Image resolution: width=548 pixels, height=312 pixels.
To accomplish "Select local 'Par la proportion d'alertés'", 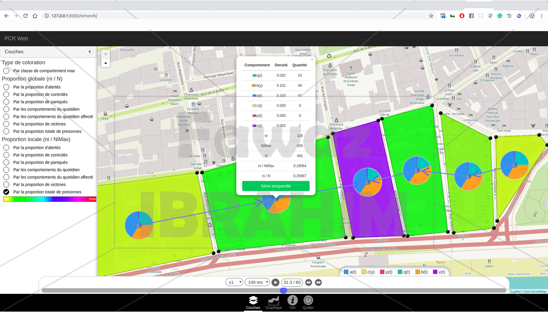I will click(6, 148).
